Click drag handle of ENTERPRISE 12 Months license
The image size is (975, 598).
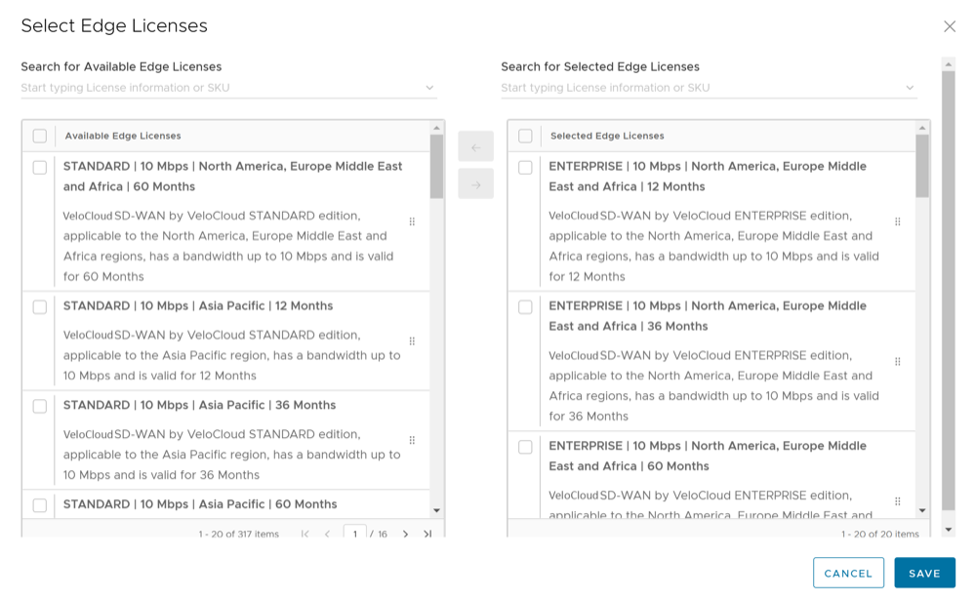(x=898, y=221)
